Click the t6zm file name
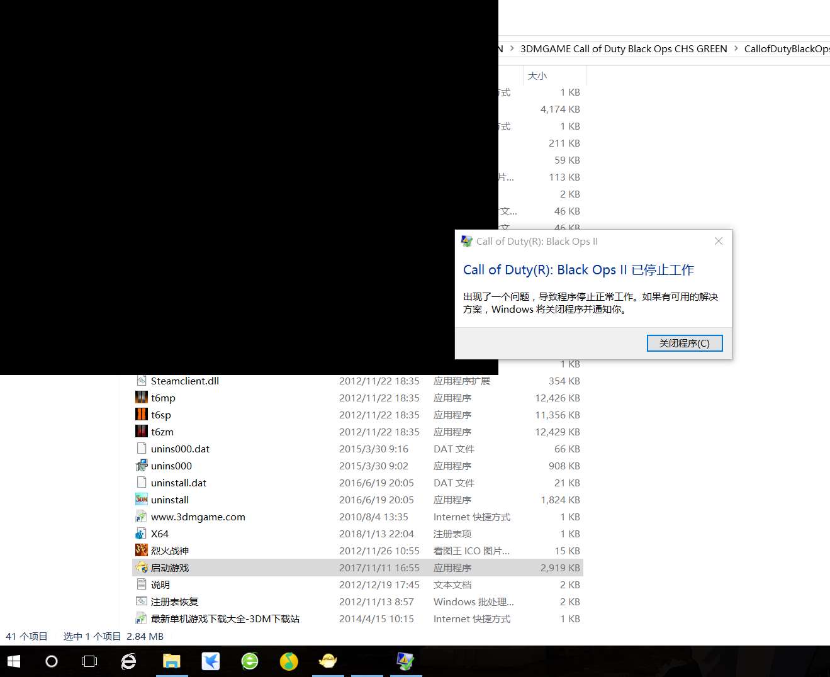The height and width of the screenshot is (677, 830). point(162,432)
